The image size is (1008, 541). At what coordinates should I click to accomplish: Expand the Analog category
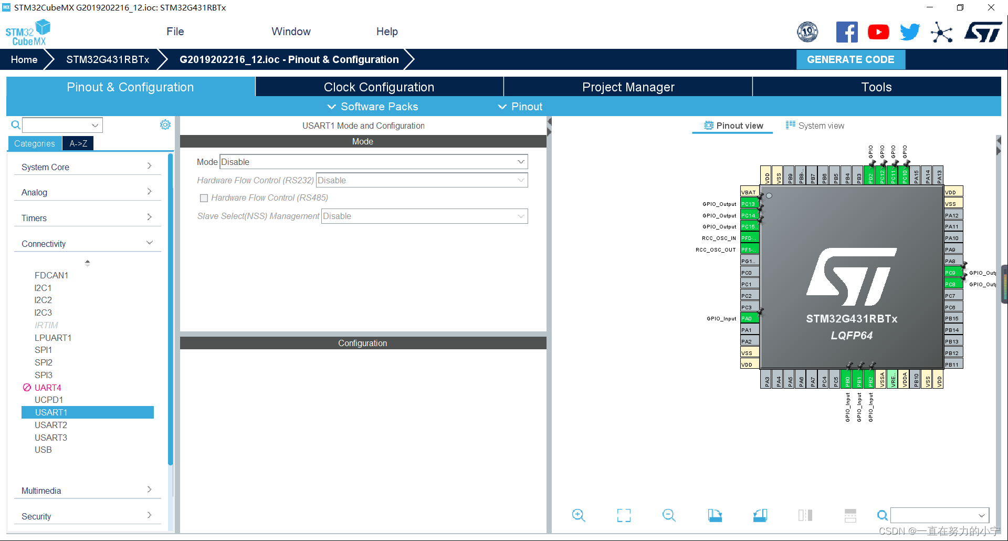coord(87,192)
